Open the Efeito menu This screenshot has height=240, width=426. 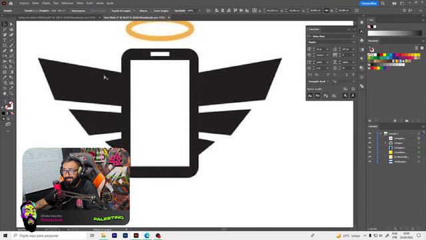pos(80,3)
